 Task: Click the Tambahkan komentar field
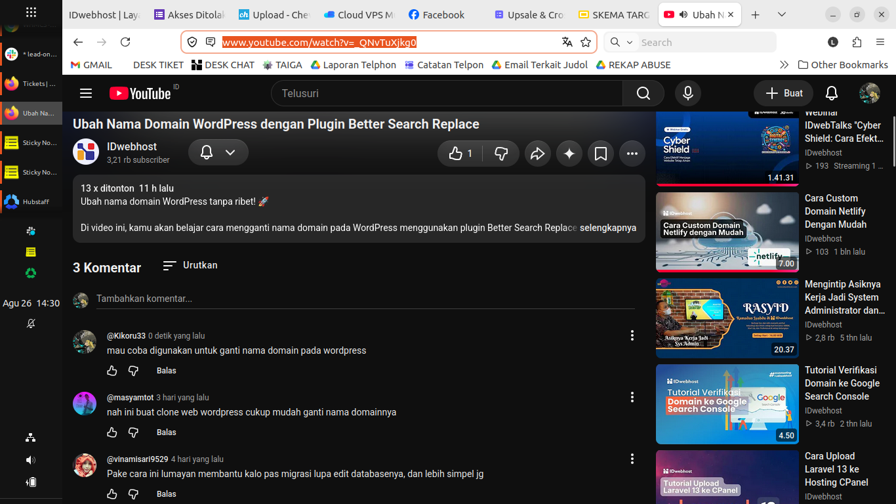pyautogui.click(x=365, y=299)
